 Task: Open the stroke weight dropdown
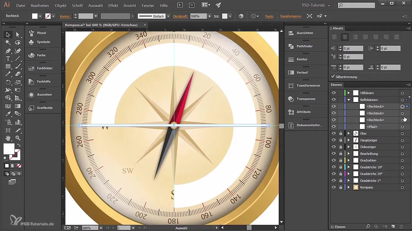tap(96, 16)
